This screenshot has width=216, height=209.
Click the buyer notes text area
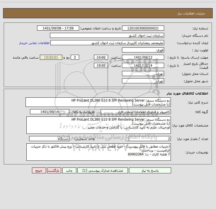[98, 152]
